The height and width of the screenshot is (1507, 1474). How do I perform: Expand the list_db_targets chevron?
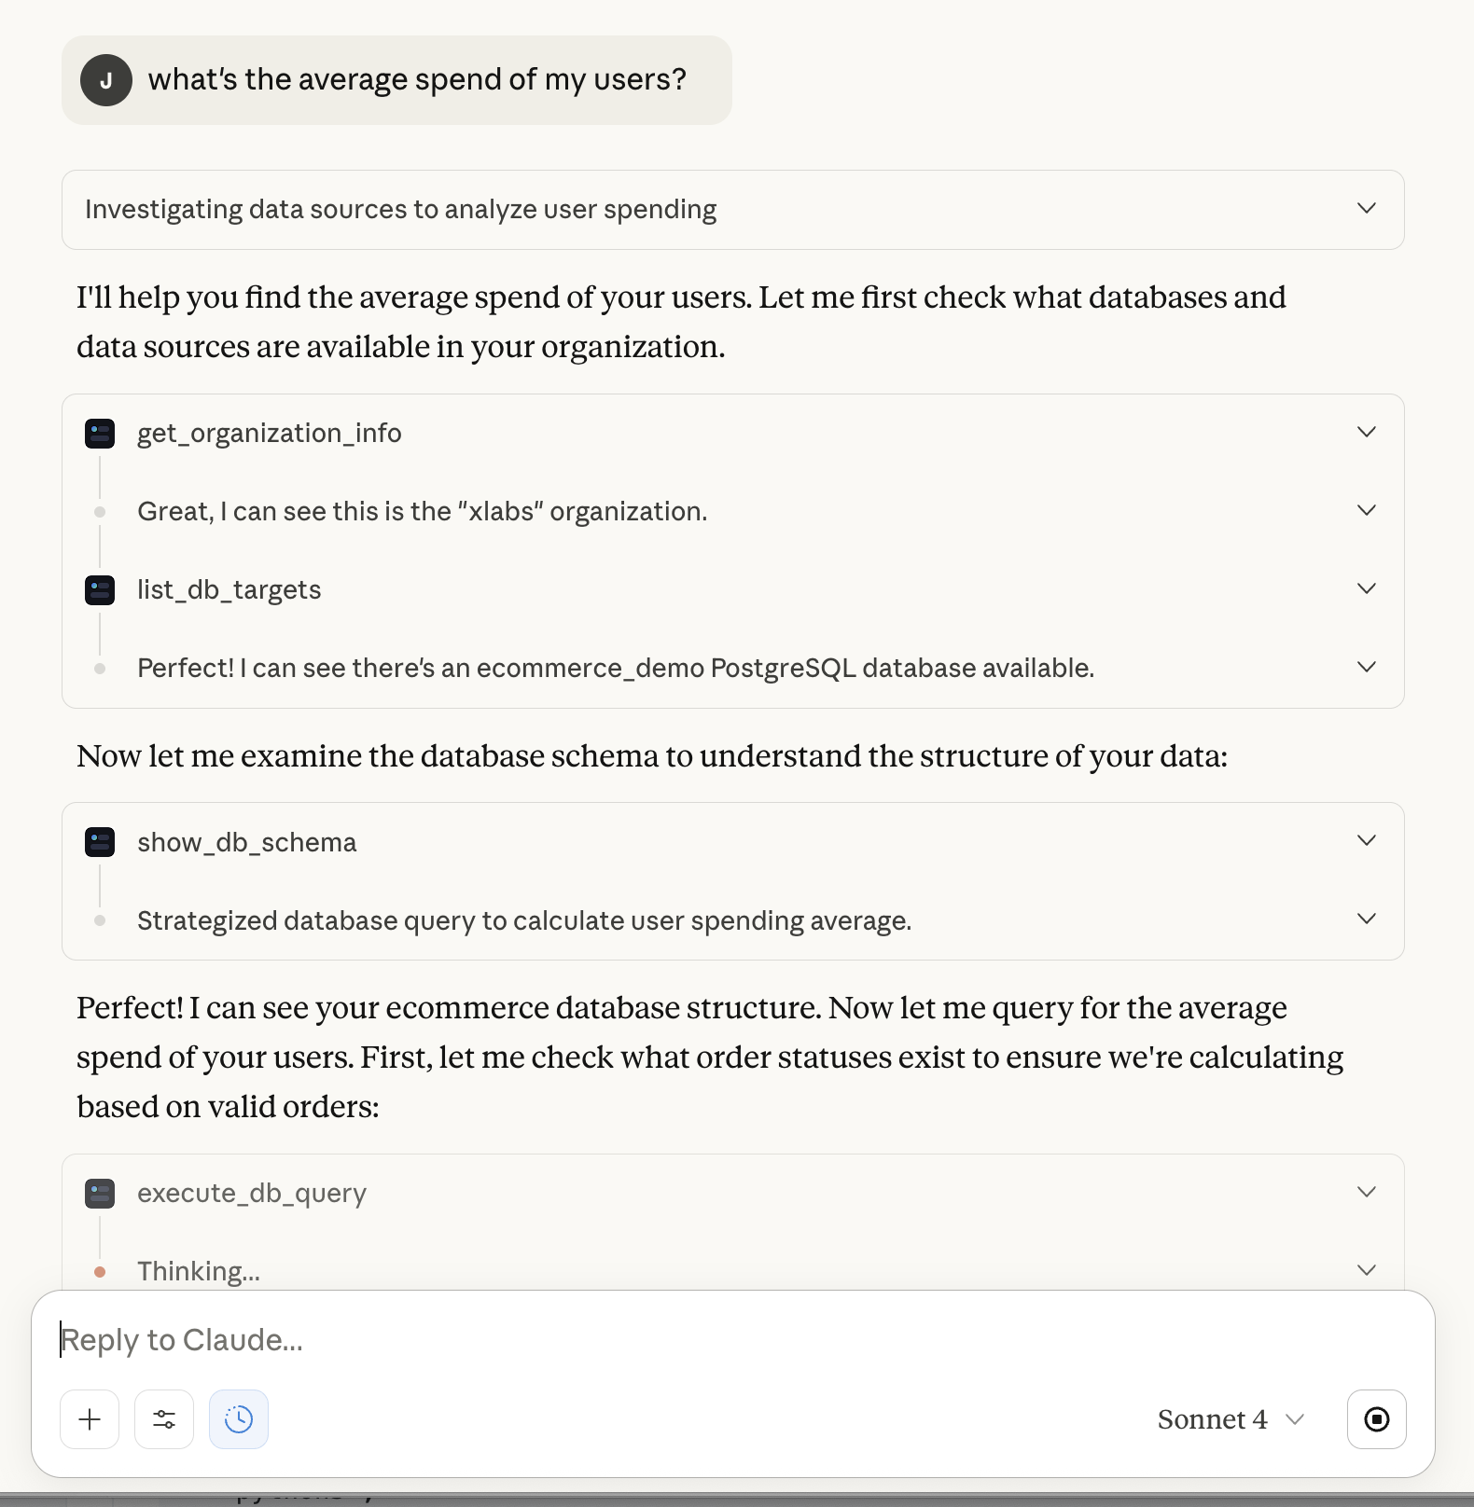coord(1366,589)
